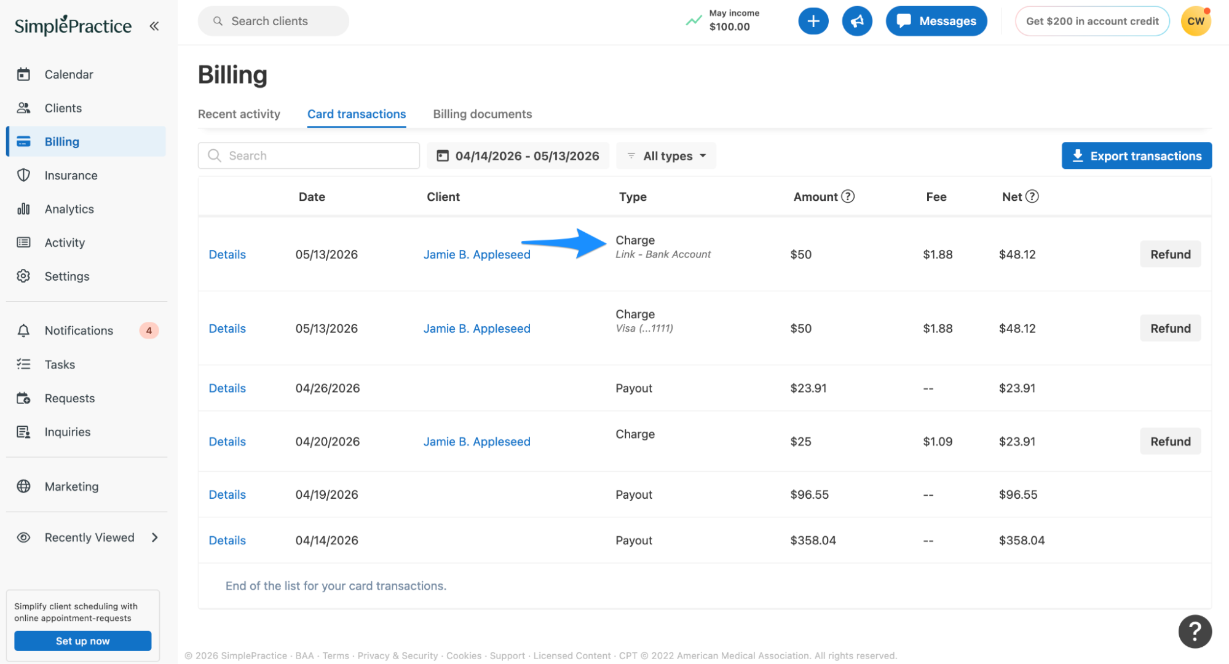Expand Recently Viewed list

(155, 537)
